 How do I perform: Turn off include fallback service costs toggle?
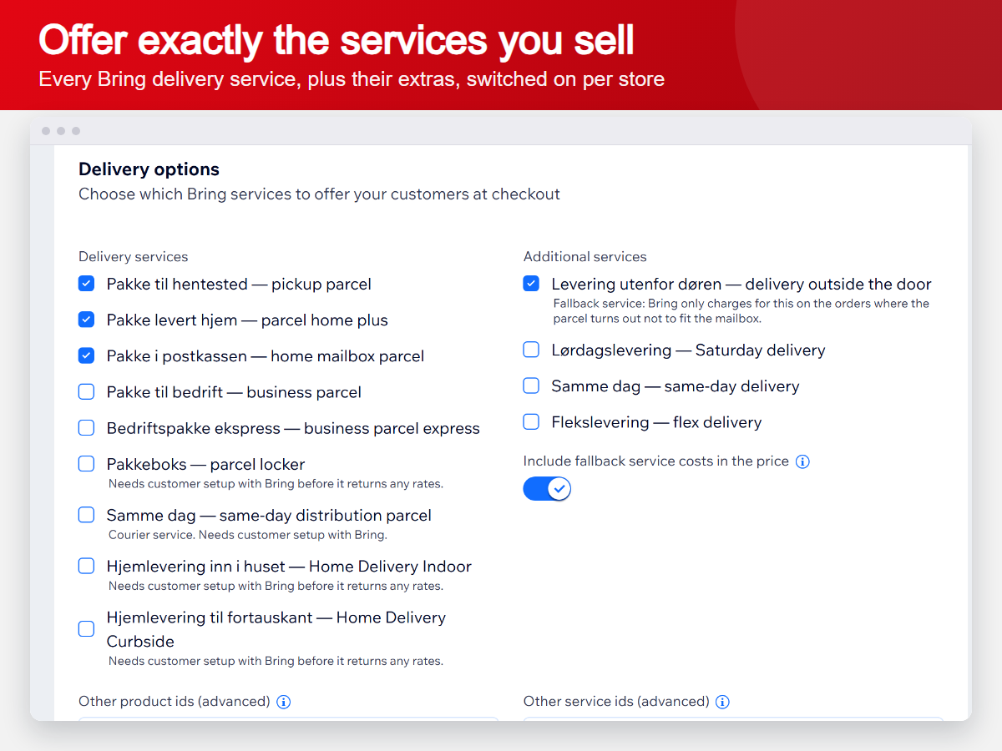click(547, 488)
